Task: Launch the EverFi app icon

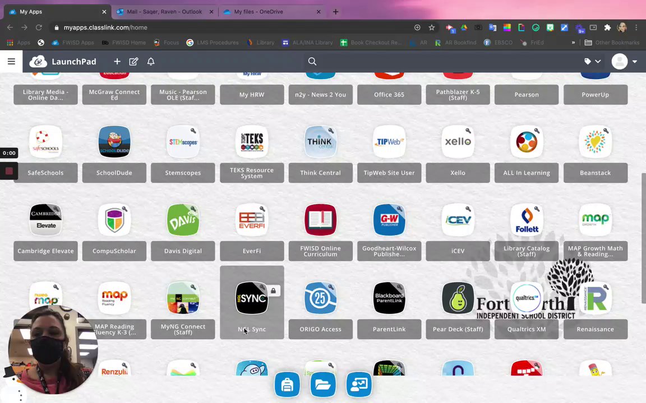Action: tap(252, 219)
